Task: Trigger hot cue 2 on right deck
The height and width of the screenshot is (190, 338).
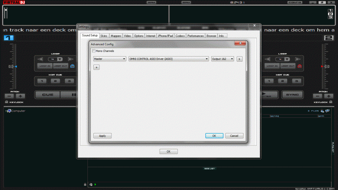Action: coord(283,81)
